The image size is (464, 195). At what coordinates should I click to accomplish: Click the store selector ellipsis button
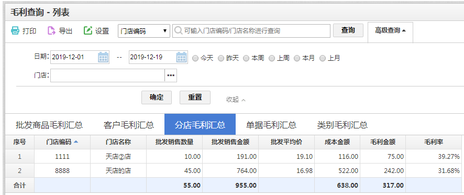pyautogui.click(x=171, y=75)
